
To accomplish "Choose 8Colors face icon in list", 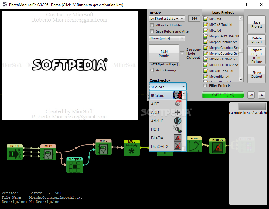I will (x=178, y=95).
